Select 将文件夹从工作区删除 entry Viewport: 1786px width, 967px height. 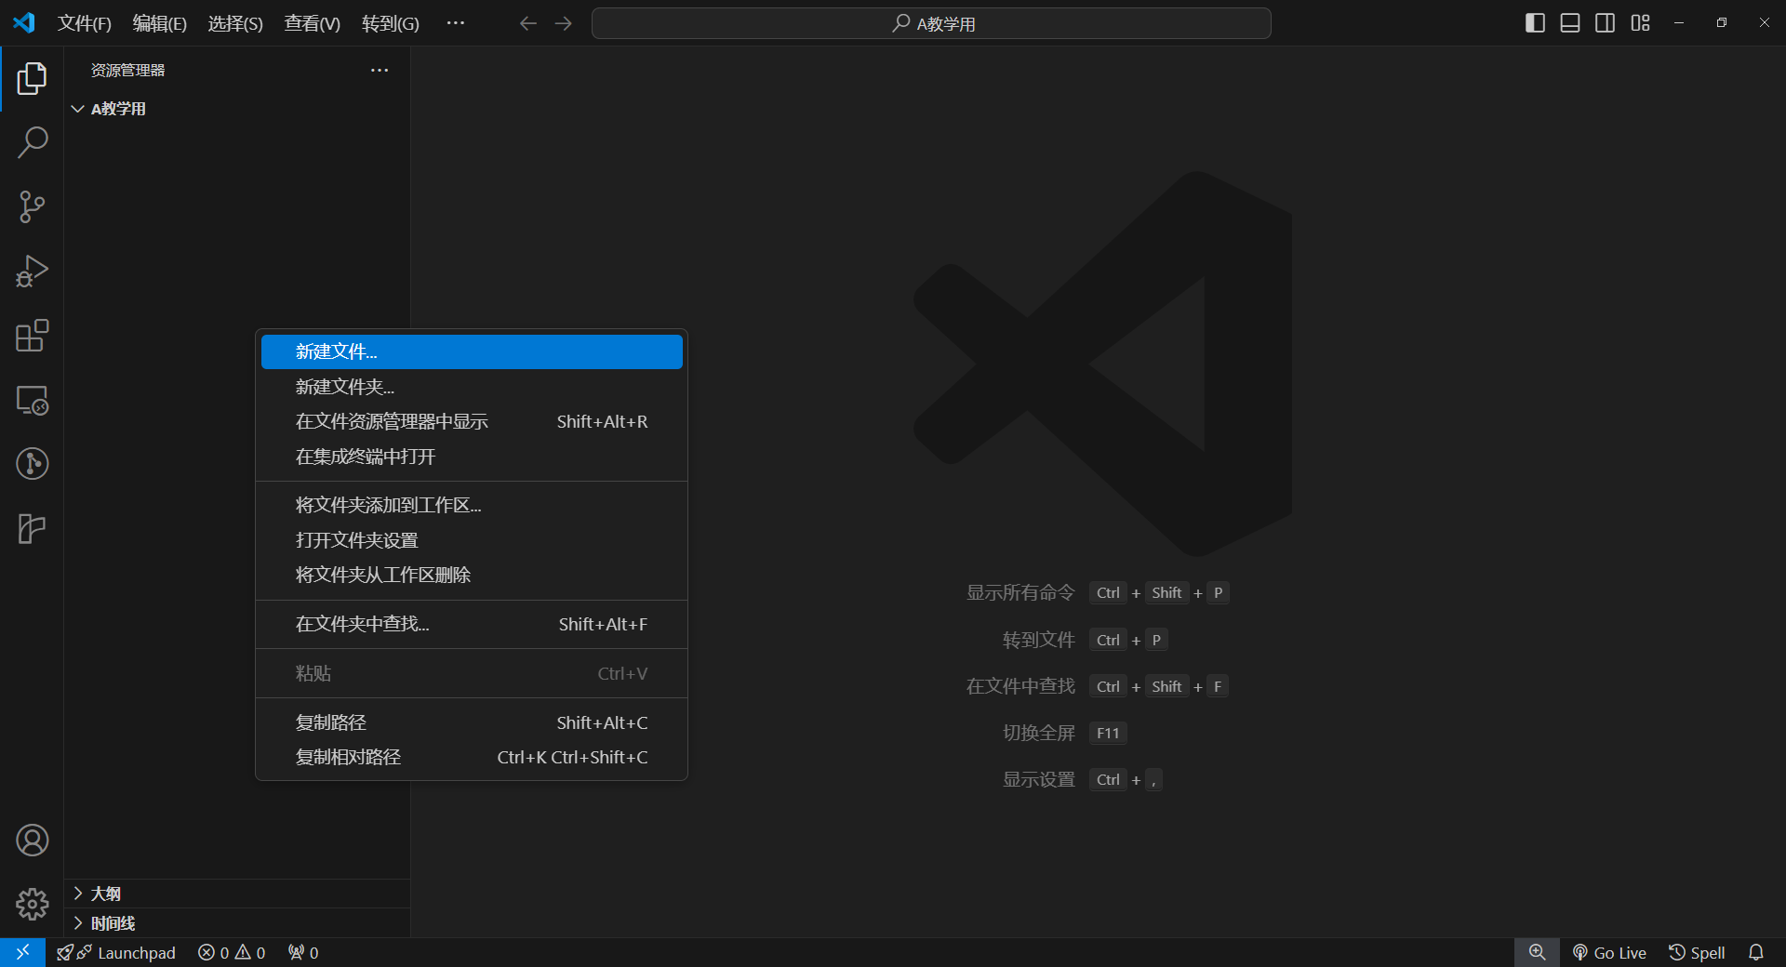tap(472, 575)
